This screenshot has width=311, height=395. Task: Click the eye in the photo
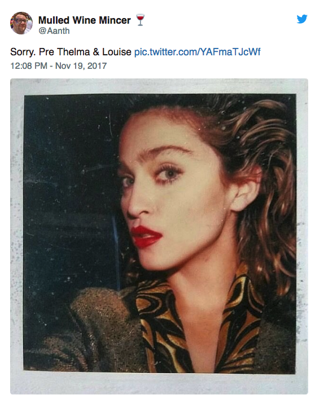[169, 173]
